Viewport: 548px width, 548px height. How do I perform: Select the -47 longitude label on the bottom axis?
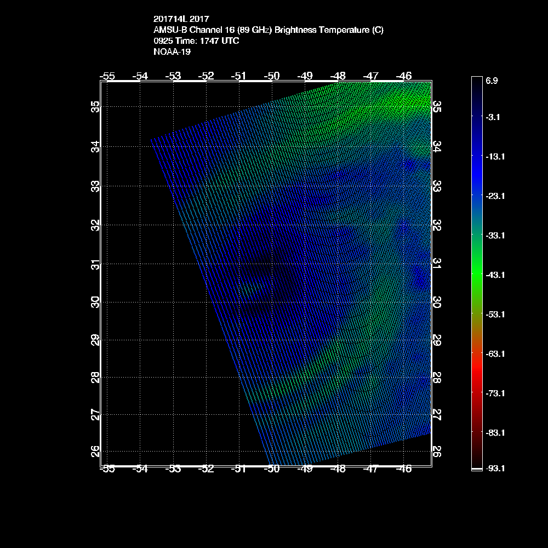tap(371, 469)
